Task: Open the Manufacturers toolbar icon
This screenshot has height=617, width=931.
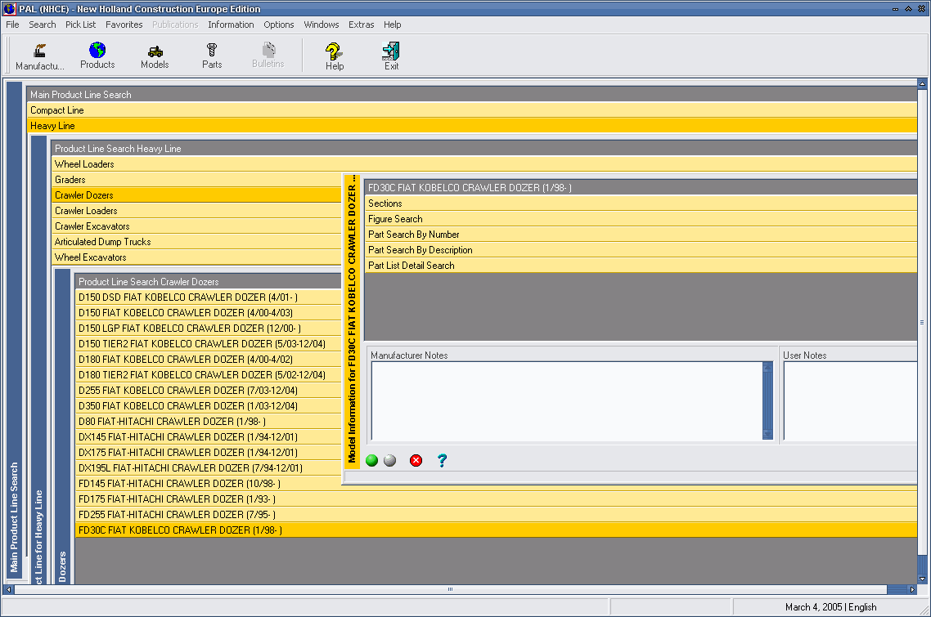Action: [x=40, y=56]
